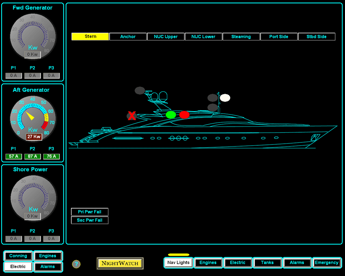Click the Emergency button
This screenshot has width=345, height=276.
(x=327, y=263)
